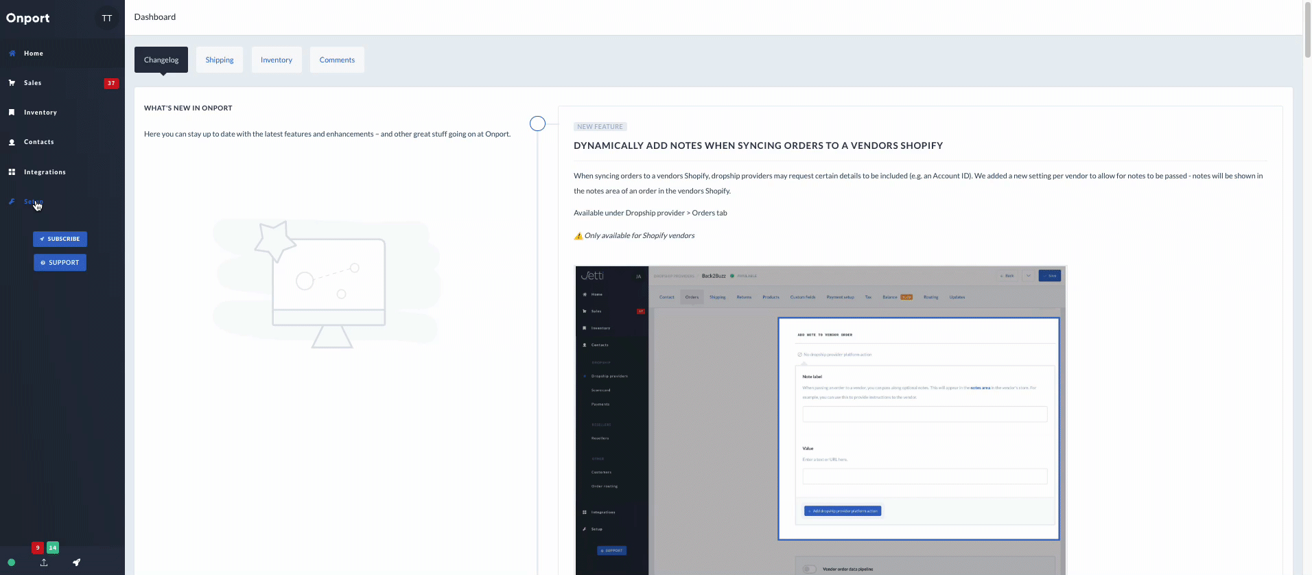The height and width of the screenshot is (575, 1312).
Task: Click the "What's New in Onport" heading
Action: (x=188, y=108)
